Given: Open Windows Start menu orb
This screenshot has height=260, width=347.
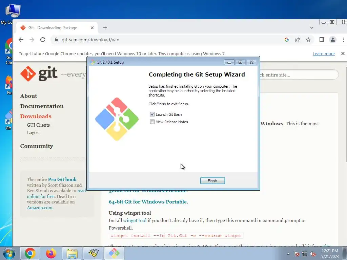Looking at the screenshot, I should [x=9, y=253].
